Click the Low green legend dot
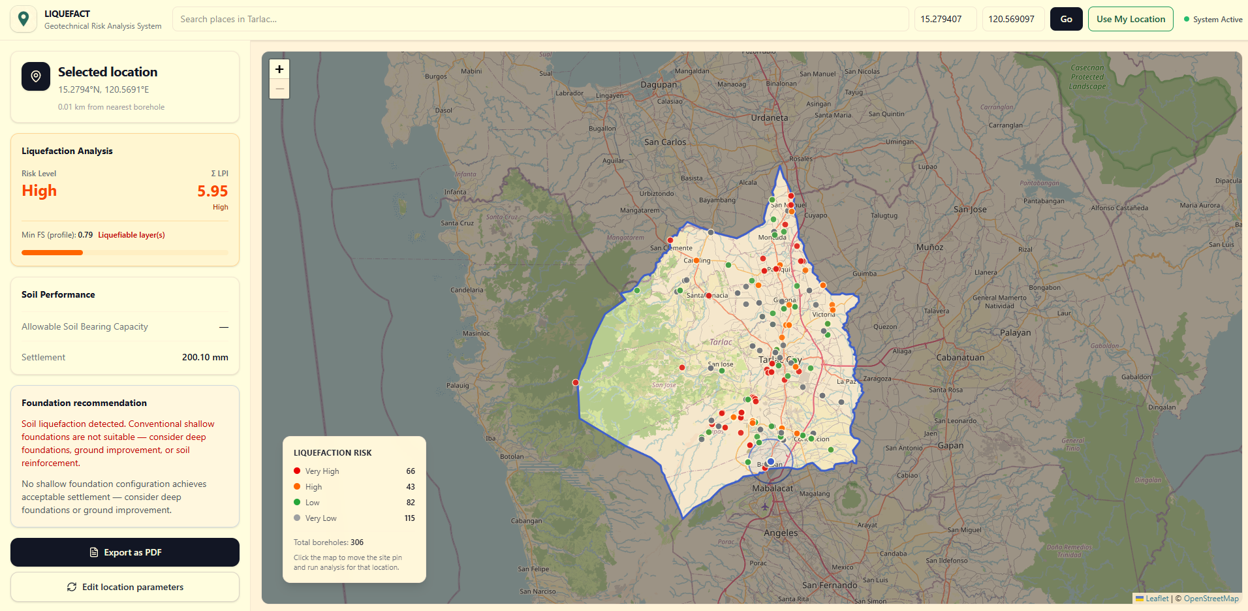The width and height of the screenshot is (1248, 611). 297,502
